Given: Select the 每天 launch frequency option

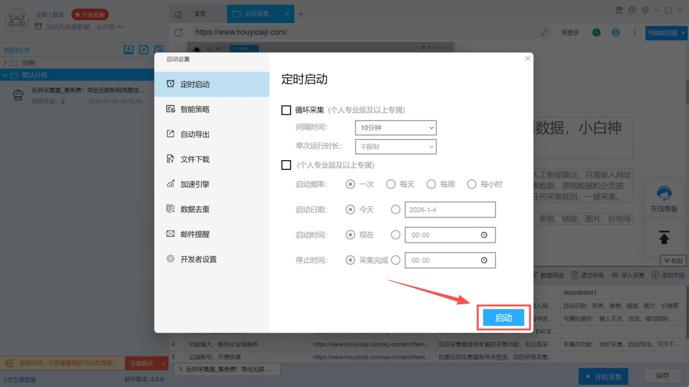Looking at the screenshot, I should (391, 184).
